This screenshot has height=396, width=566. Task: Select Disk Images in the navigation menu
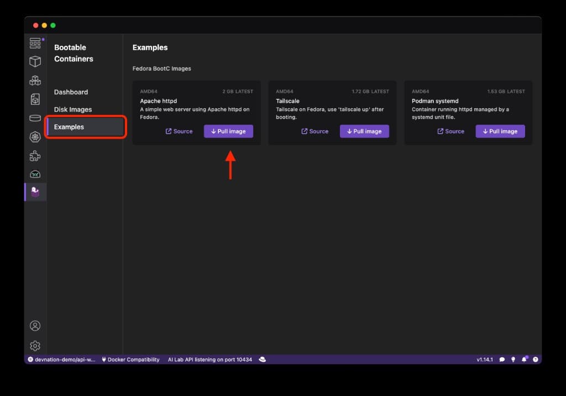coord(73,109)
